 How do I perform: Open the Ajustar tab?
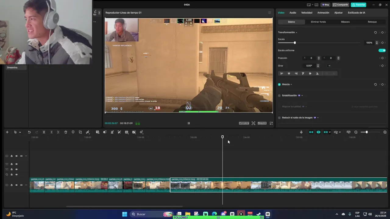[x=339, y=12]
